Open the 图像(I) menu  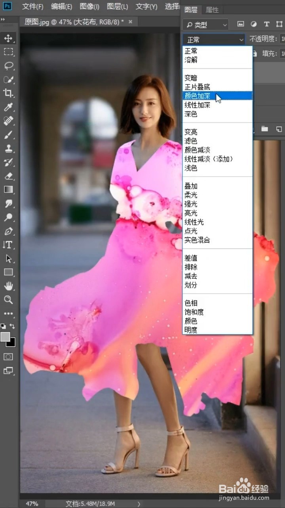click(x=89, y=6)
